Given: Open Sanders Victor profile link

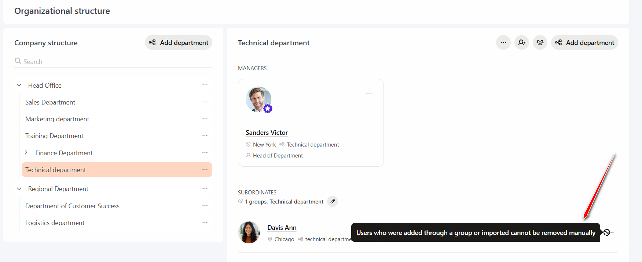Looking at the screenshot, I should [x=267, y=133].
